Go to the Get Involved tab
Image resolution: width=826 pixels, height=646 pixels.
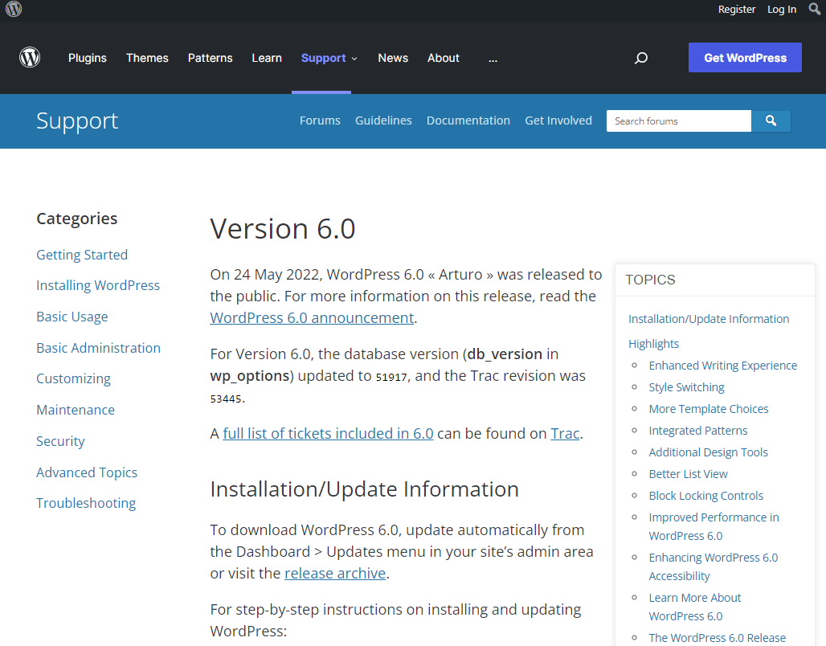(558, 121)
